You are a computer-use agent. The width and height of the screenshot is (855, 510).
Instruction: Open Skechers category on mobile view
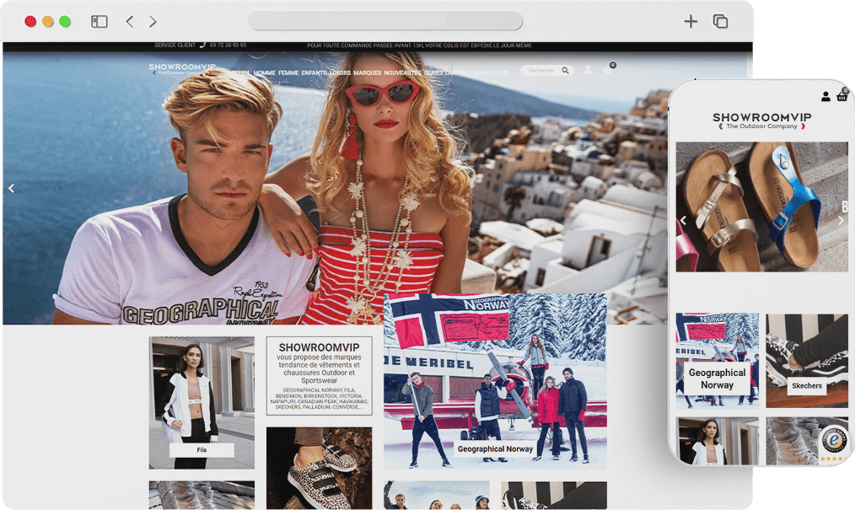(806, 385)
